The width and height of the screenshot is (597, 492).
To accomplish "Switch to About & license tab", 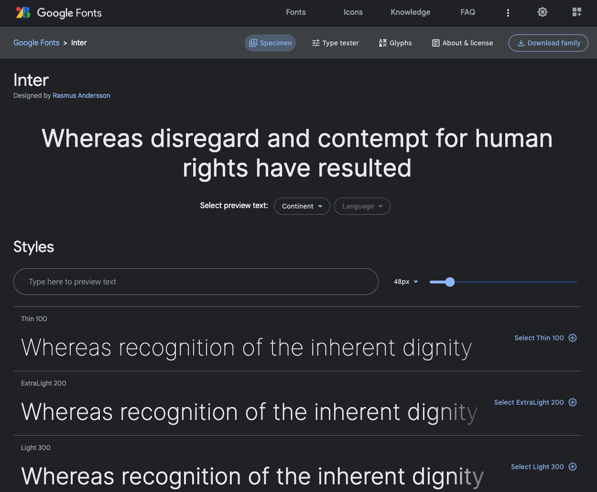I will pyautogui.click(x=462, y=43).
